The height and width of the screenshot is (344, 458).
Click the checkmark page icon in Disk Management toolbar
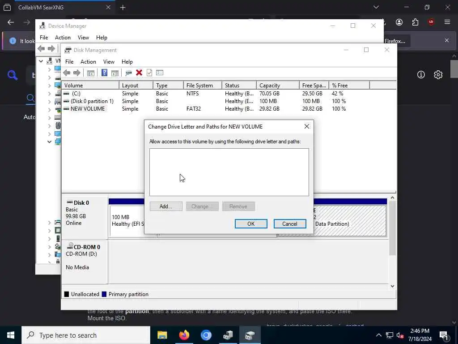click(x=149, y=73)
